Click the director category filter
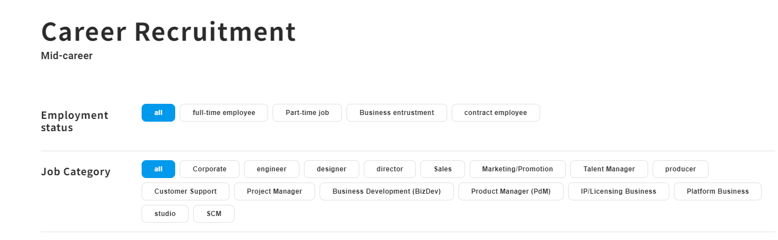 (390, 169)
